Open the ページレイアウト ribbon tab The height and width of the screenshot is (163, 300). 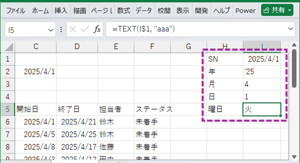[x=102, y=10]
